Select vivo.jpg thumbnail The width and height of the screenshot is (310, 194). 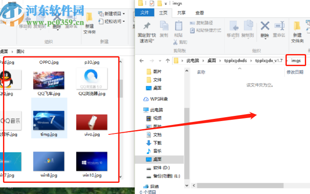point(92,122)
